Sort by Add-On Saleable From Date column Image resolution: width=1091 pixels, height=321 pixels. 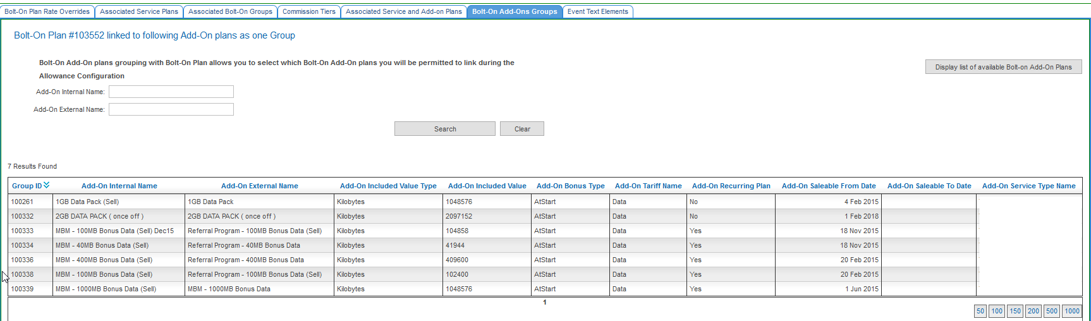coord(828,186)
